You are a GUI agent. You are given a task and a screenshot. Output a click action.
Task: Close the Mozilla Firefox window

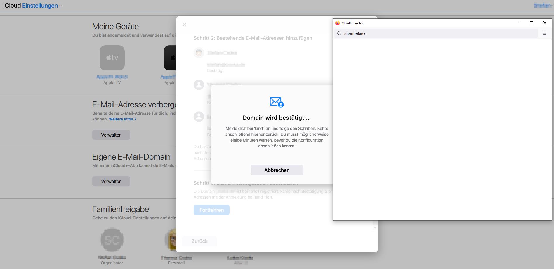click(x=545, y=23)
